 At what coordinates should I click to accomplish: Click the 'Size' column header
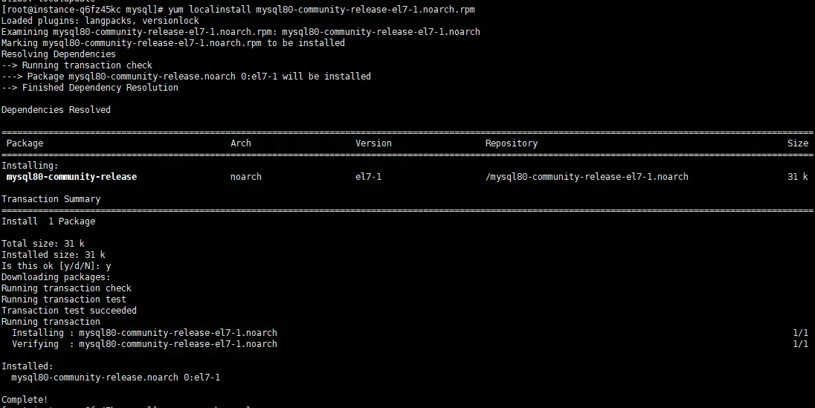point(798,143)
